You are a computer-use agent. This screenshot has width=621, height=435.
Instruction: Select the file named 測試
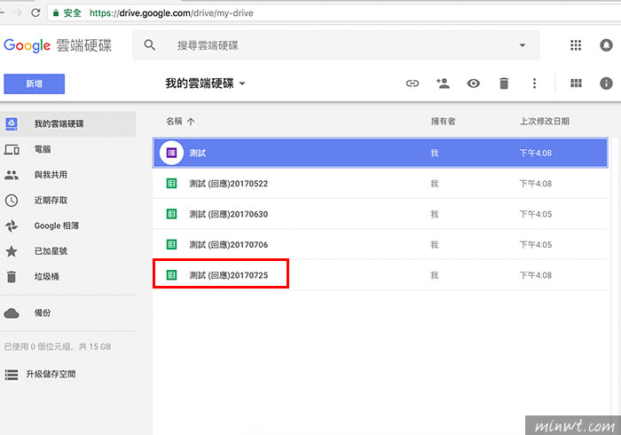point(381,153)
